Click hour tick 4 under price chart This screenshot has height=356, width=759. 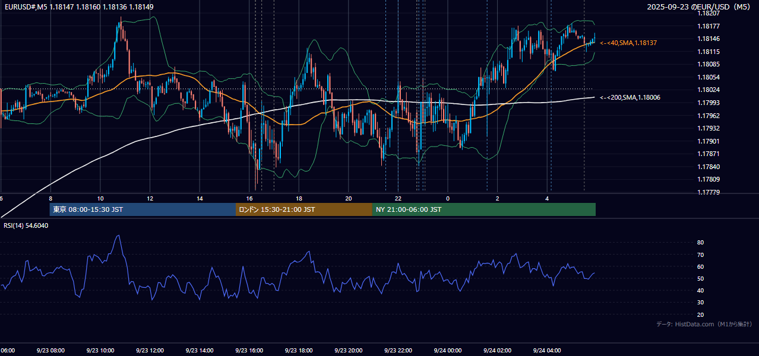[x=547, y=198]
